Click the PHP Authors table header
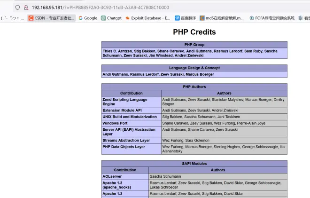Screen dimensions: 310x198 pos(194,87)
